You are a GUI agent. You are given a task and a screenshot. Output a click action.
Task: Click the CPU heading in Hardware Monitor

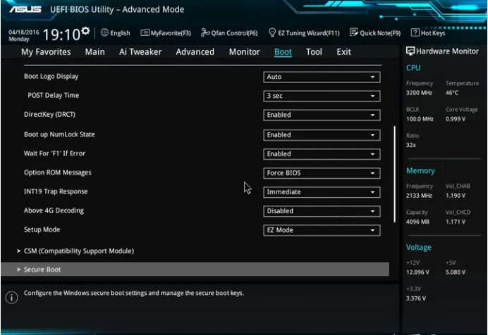pyautogui.click(x=413, y=68)
